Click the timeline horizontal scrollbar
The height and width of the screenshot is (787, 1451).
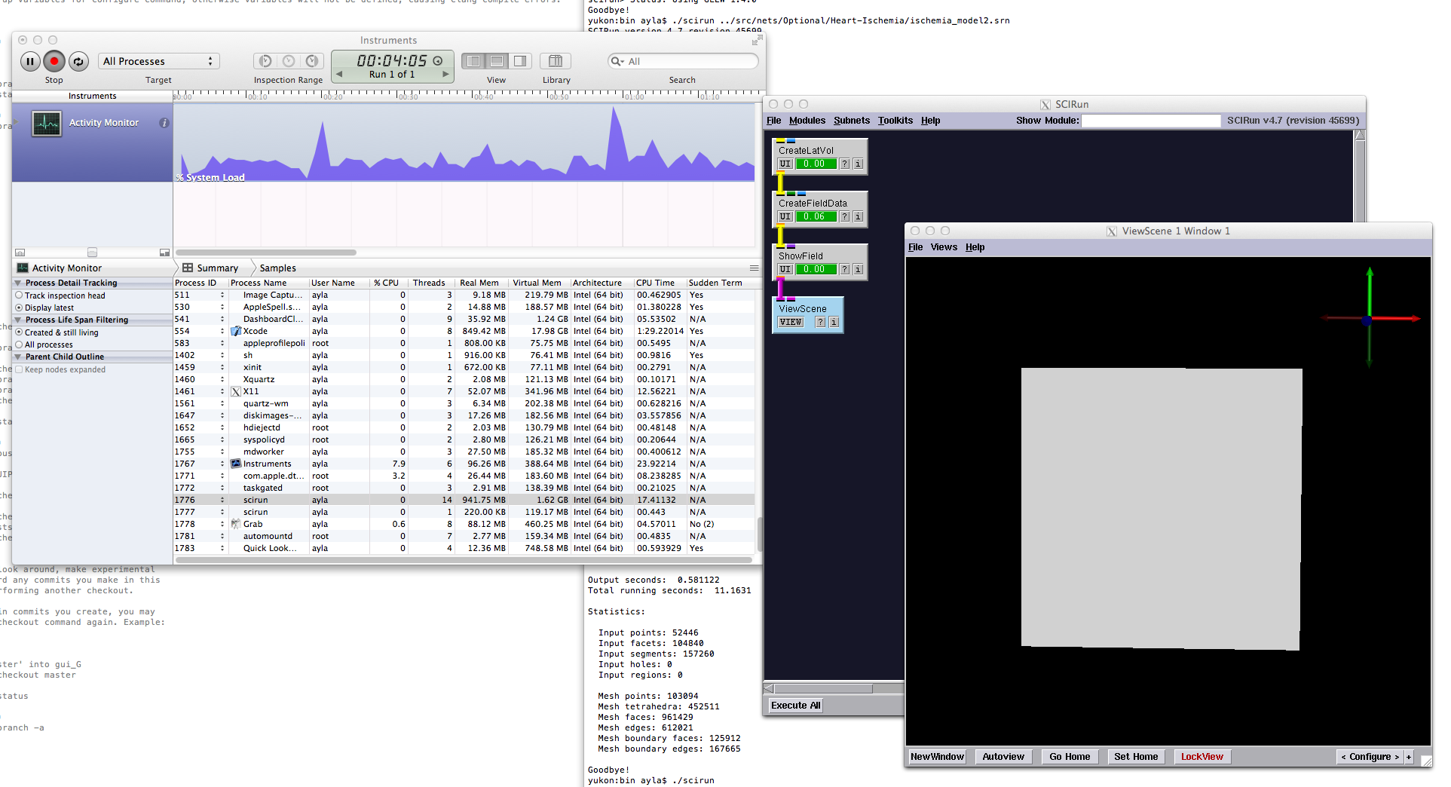(x=266, y=253)
